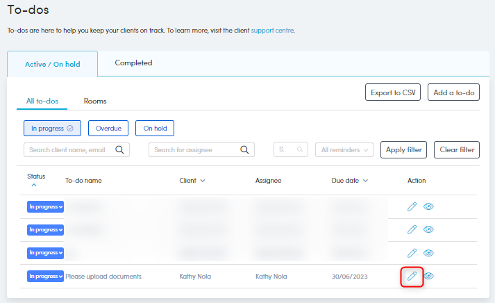Viewport: 495px width, 303px height.
Task: Open the All reminders dropdown
Action: tap(344, 149)
